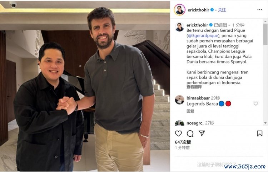Open three-dot more options menu
The width and height of the screenshot is (268, 172).
(260, 10)
